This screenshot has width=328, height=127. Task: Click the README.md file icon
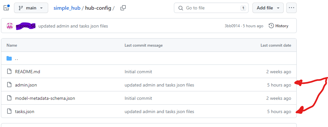[9, 71]
